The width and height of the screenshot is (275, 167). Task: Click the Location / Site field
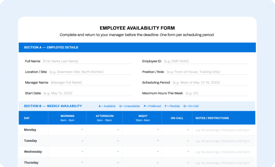(90, 72)
